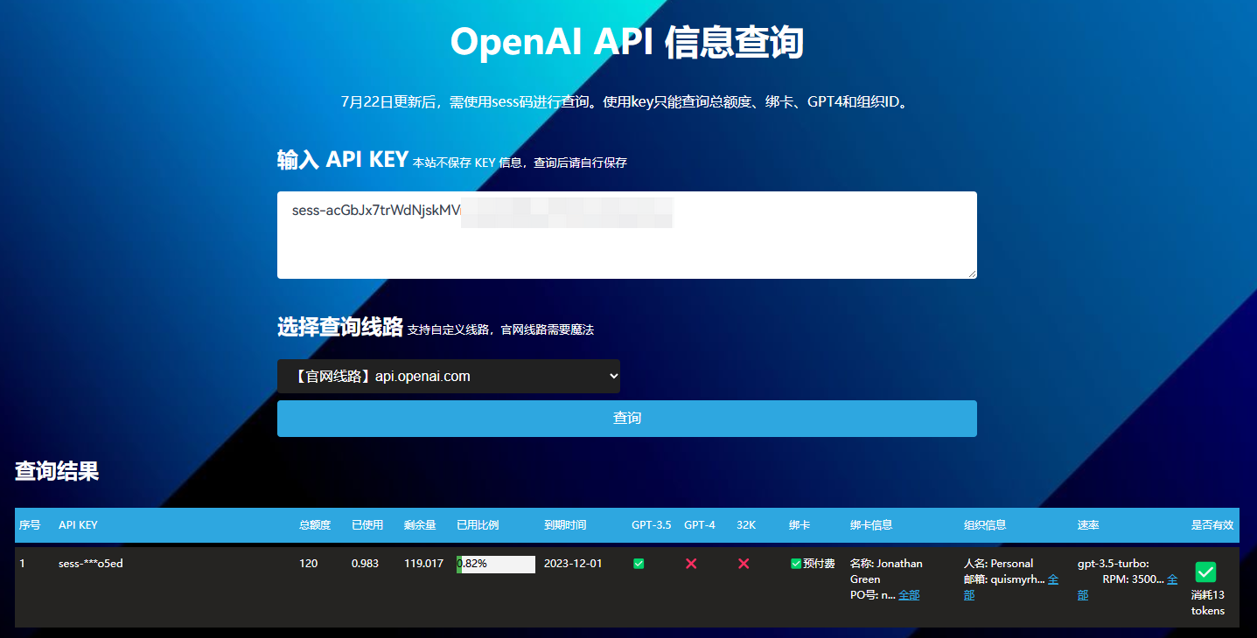Click the remaining value 119.017
1257x638 pixels.
tap(423, 564)
